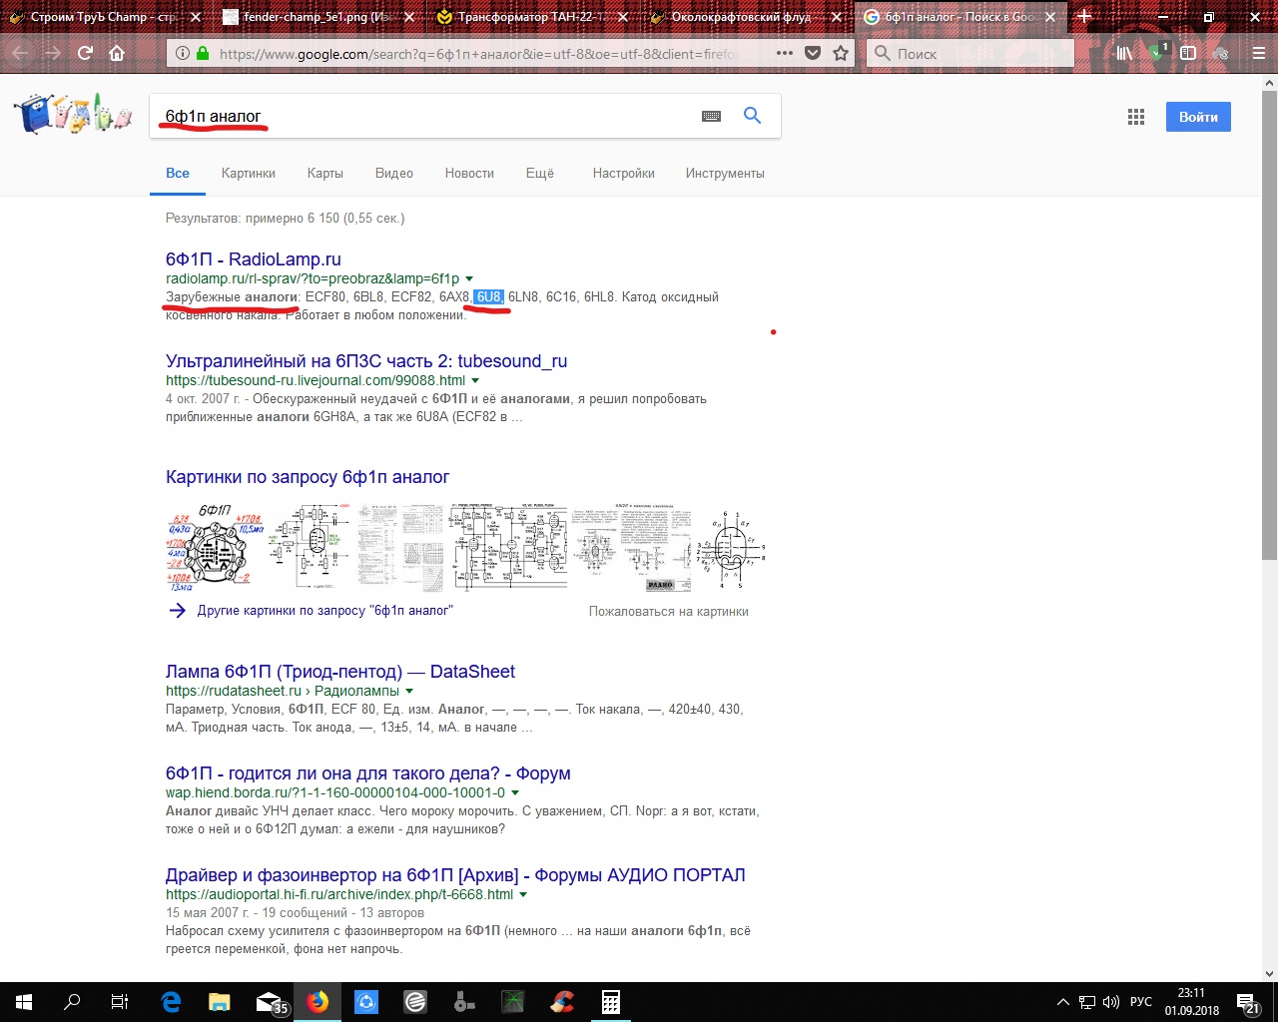
Task: Open Картинки по запросу 6ф1п аналог
Action: click(x=308, y=477)
